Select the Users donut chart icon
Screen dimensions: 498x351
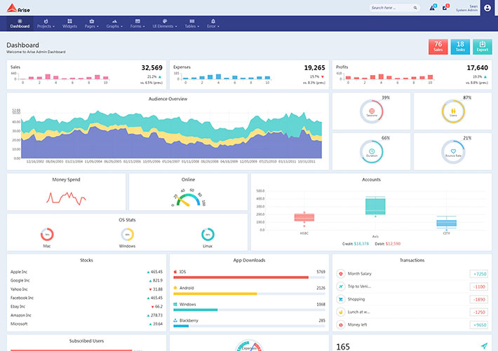pyautogui.click(x=454, y=110)
